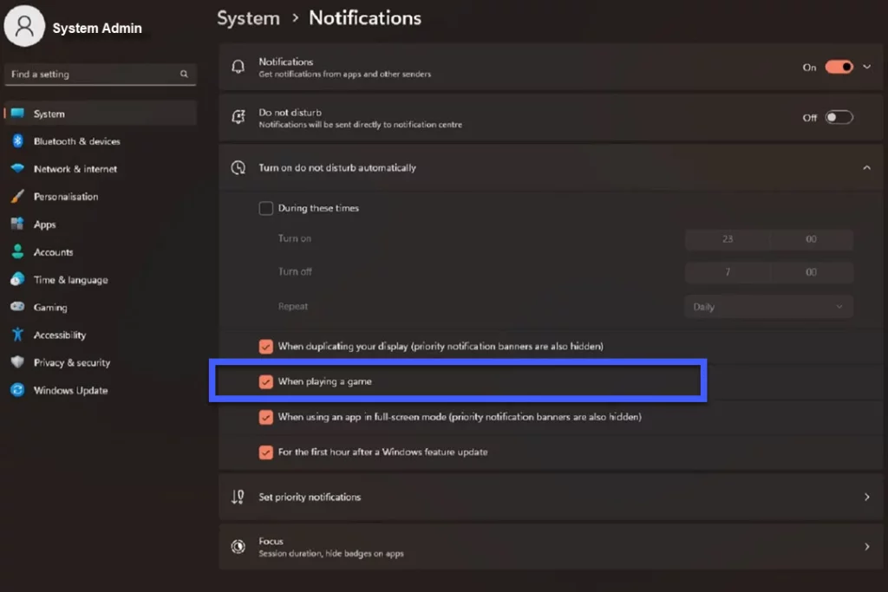
Task: Click the System monitor icon in sidebar
Action: (x=17, y=114)
